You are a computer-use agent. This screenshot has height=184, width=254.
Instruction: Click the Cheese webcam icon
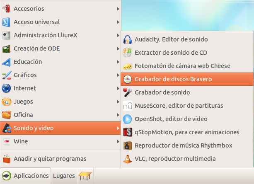pyautogui.click(x=128, y=66)
